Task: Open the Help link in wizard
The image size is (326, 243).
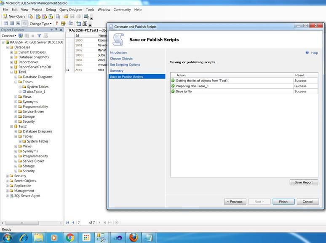Action: [x=314, y=53]
